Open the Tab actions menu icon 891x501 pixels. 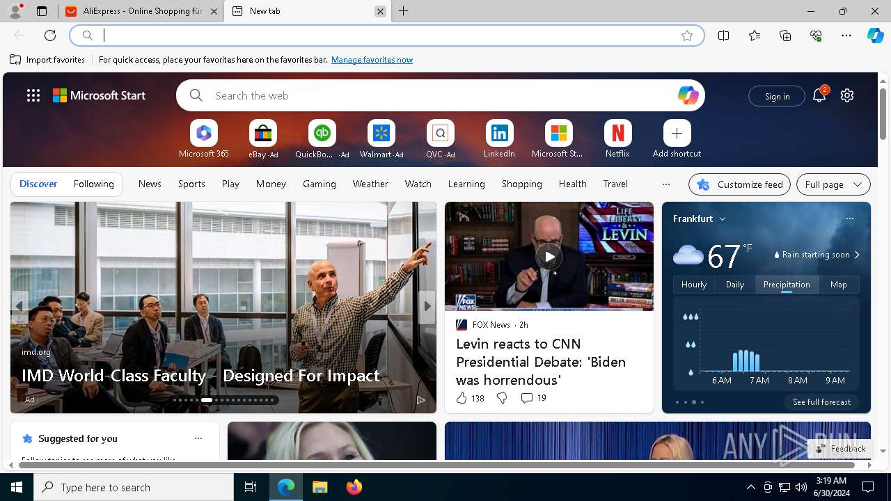coord(42,11)
